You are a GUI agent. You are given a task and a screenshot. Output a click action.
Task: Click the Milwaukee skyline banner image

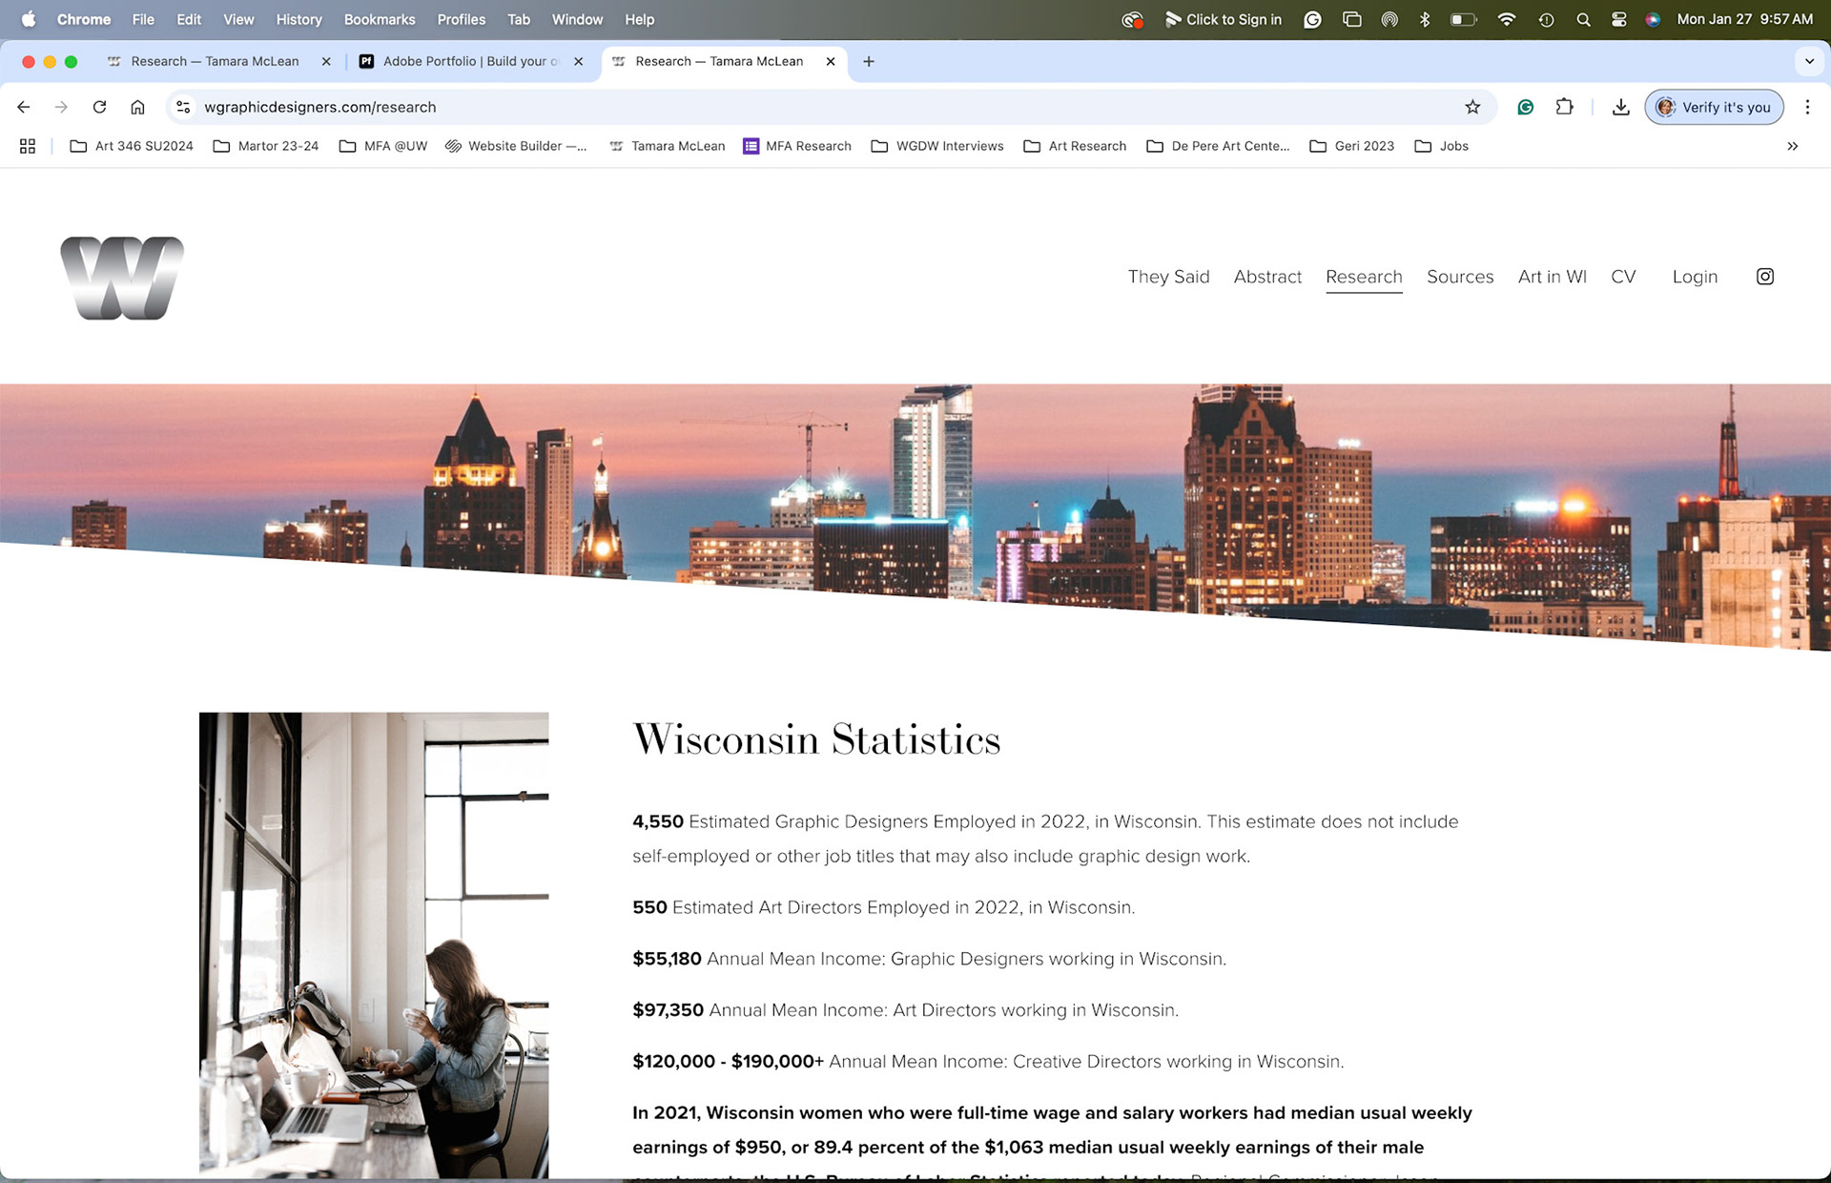(x=915, y=515)
